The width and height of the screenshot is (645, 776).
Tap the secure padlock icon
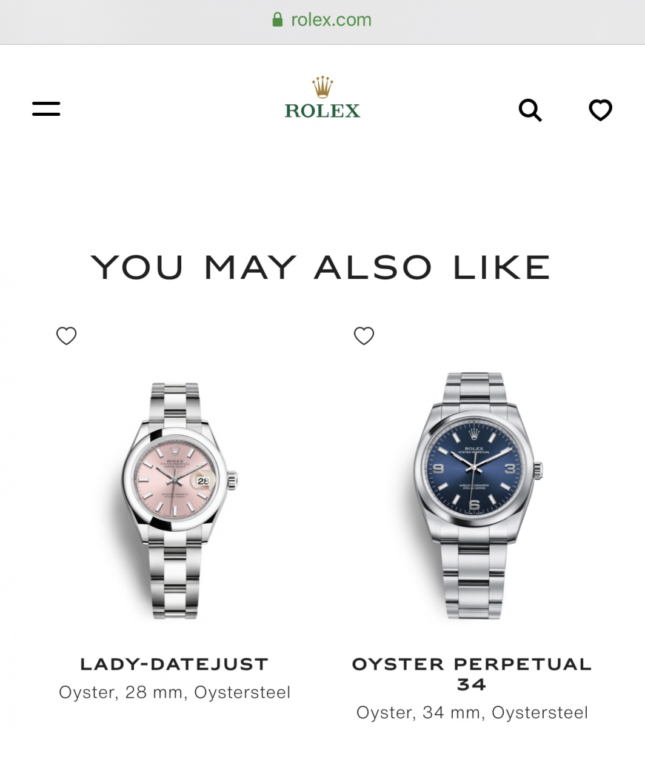pos(278,20)
